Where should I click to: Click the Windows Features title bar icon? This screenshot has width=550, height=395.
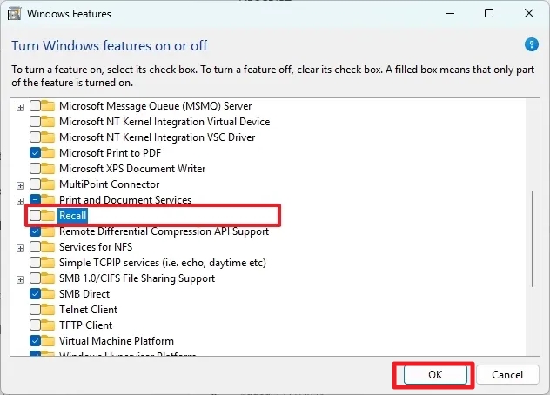pyautogui.click(x=16, y=14)
